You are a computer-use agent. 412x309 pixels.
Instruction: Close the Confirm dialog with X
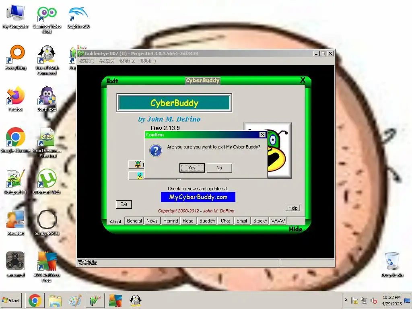coord(262,134)
